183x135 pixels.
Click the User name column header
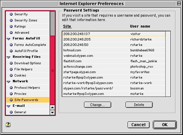click(140, 26)
